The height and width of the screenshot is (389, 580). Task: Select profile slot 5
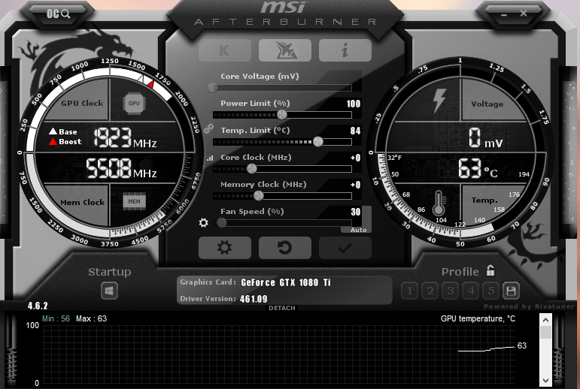[x=490, y=291]
